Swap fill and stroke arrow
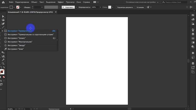This screenshot has height=110, width=196. 4,68
